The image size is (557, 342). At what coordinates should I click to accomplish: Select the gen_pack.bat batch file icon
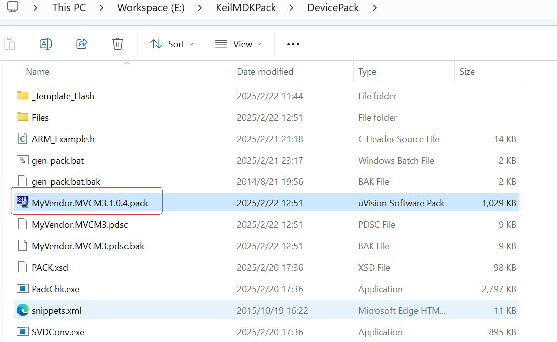(22, 160)
